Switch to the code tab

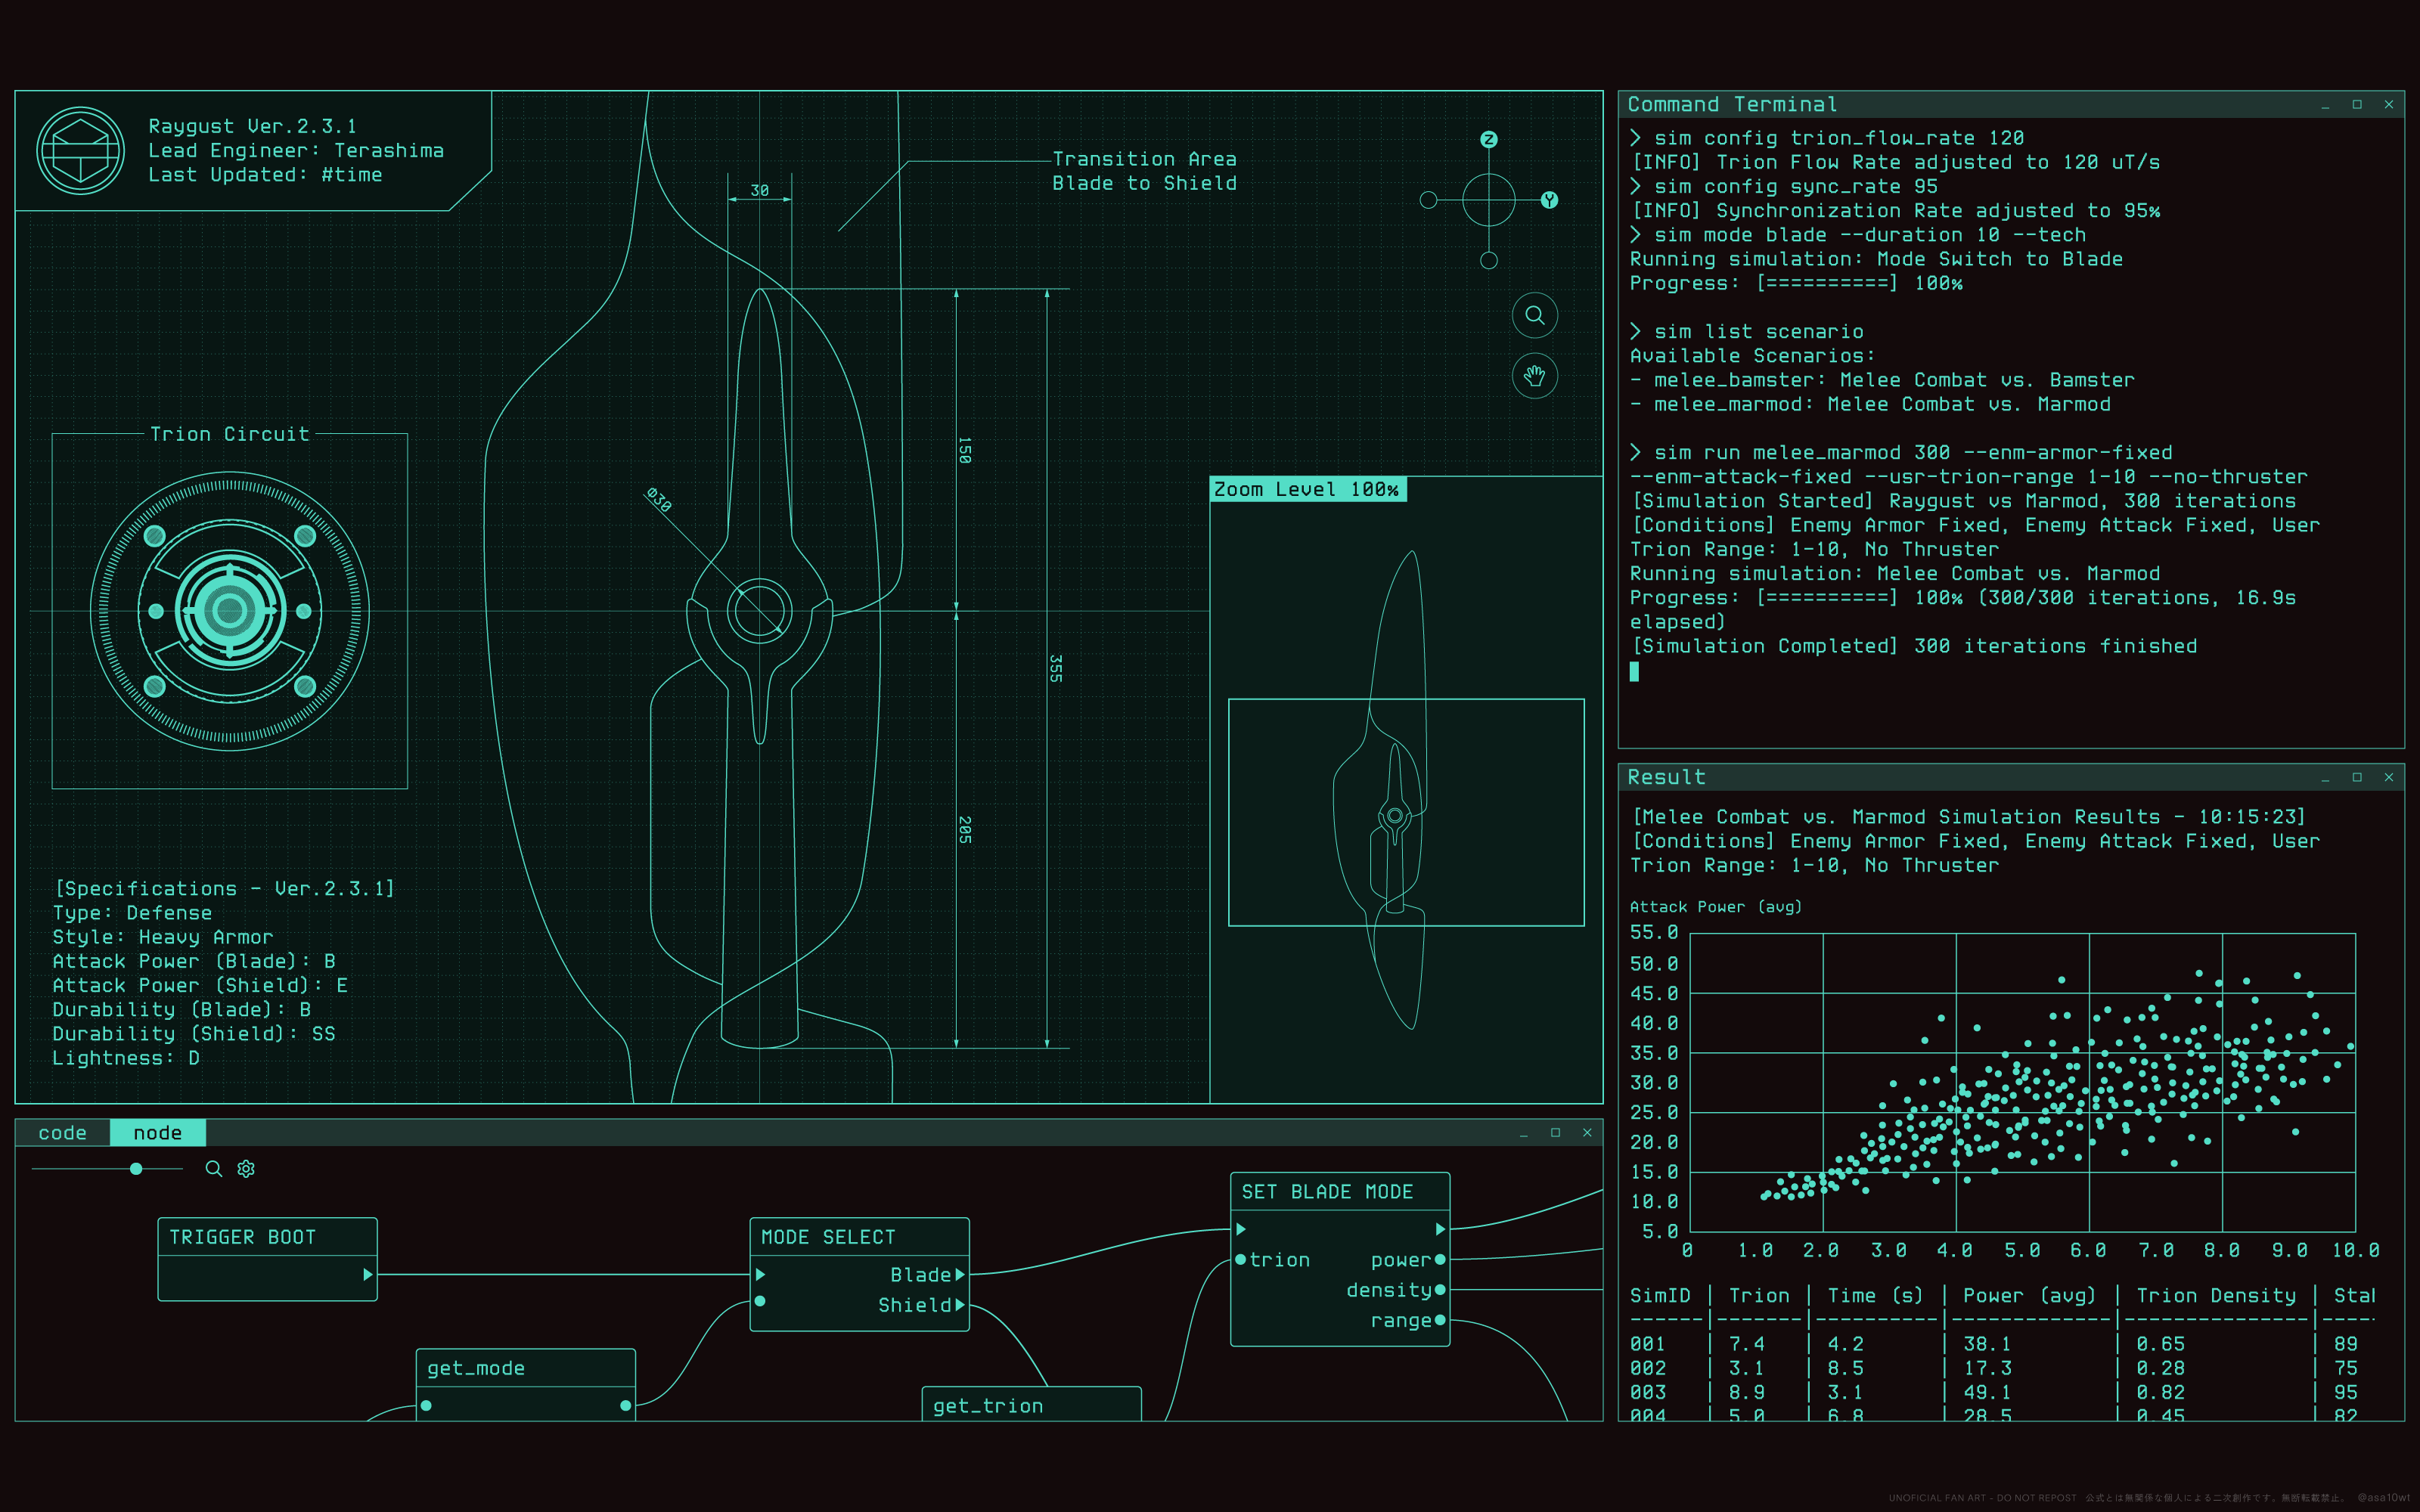tap(62, 1133)
